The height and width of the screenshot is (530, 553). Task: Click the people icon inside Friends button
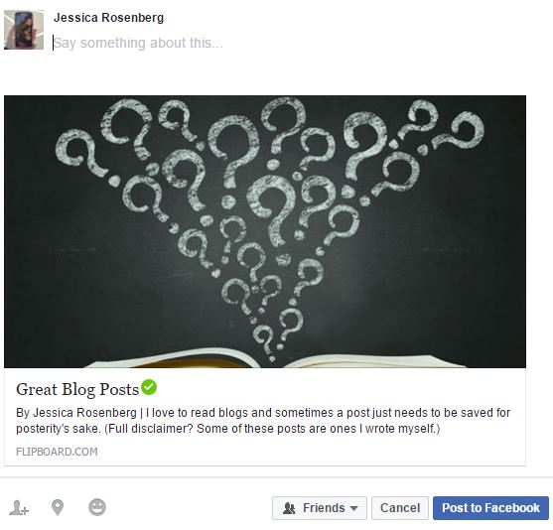point(289,508)
